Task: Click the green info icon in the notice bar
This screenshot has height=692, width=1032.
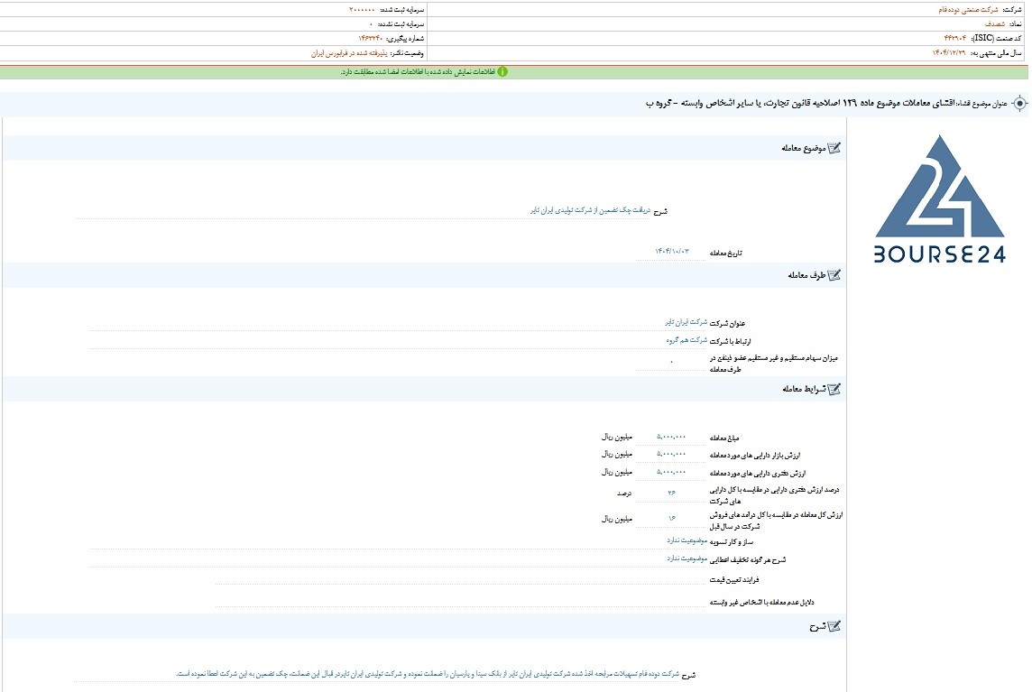Action: [502, 72]
